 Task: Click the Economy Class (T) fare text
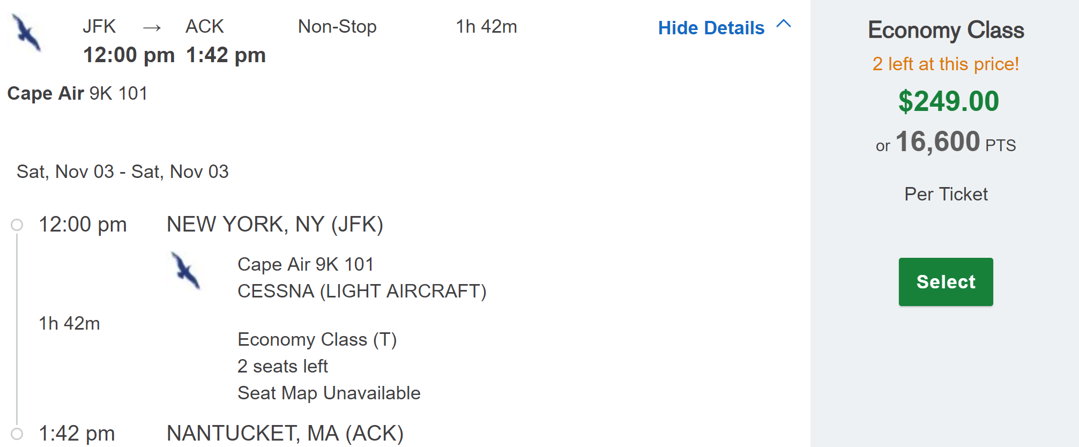click(317, 339)
